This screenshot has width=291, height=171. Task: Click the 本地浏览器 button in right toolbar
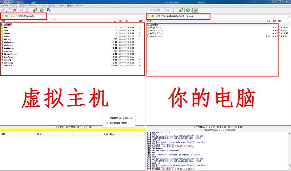pyautogui.click(x=156, y=10)
